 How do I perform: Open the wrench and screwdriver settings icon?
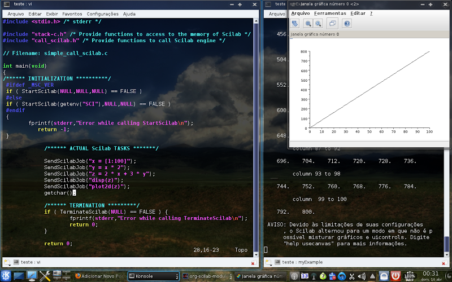tap(45, 276)
